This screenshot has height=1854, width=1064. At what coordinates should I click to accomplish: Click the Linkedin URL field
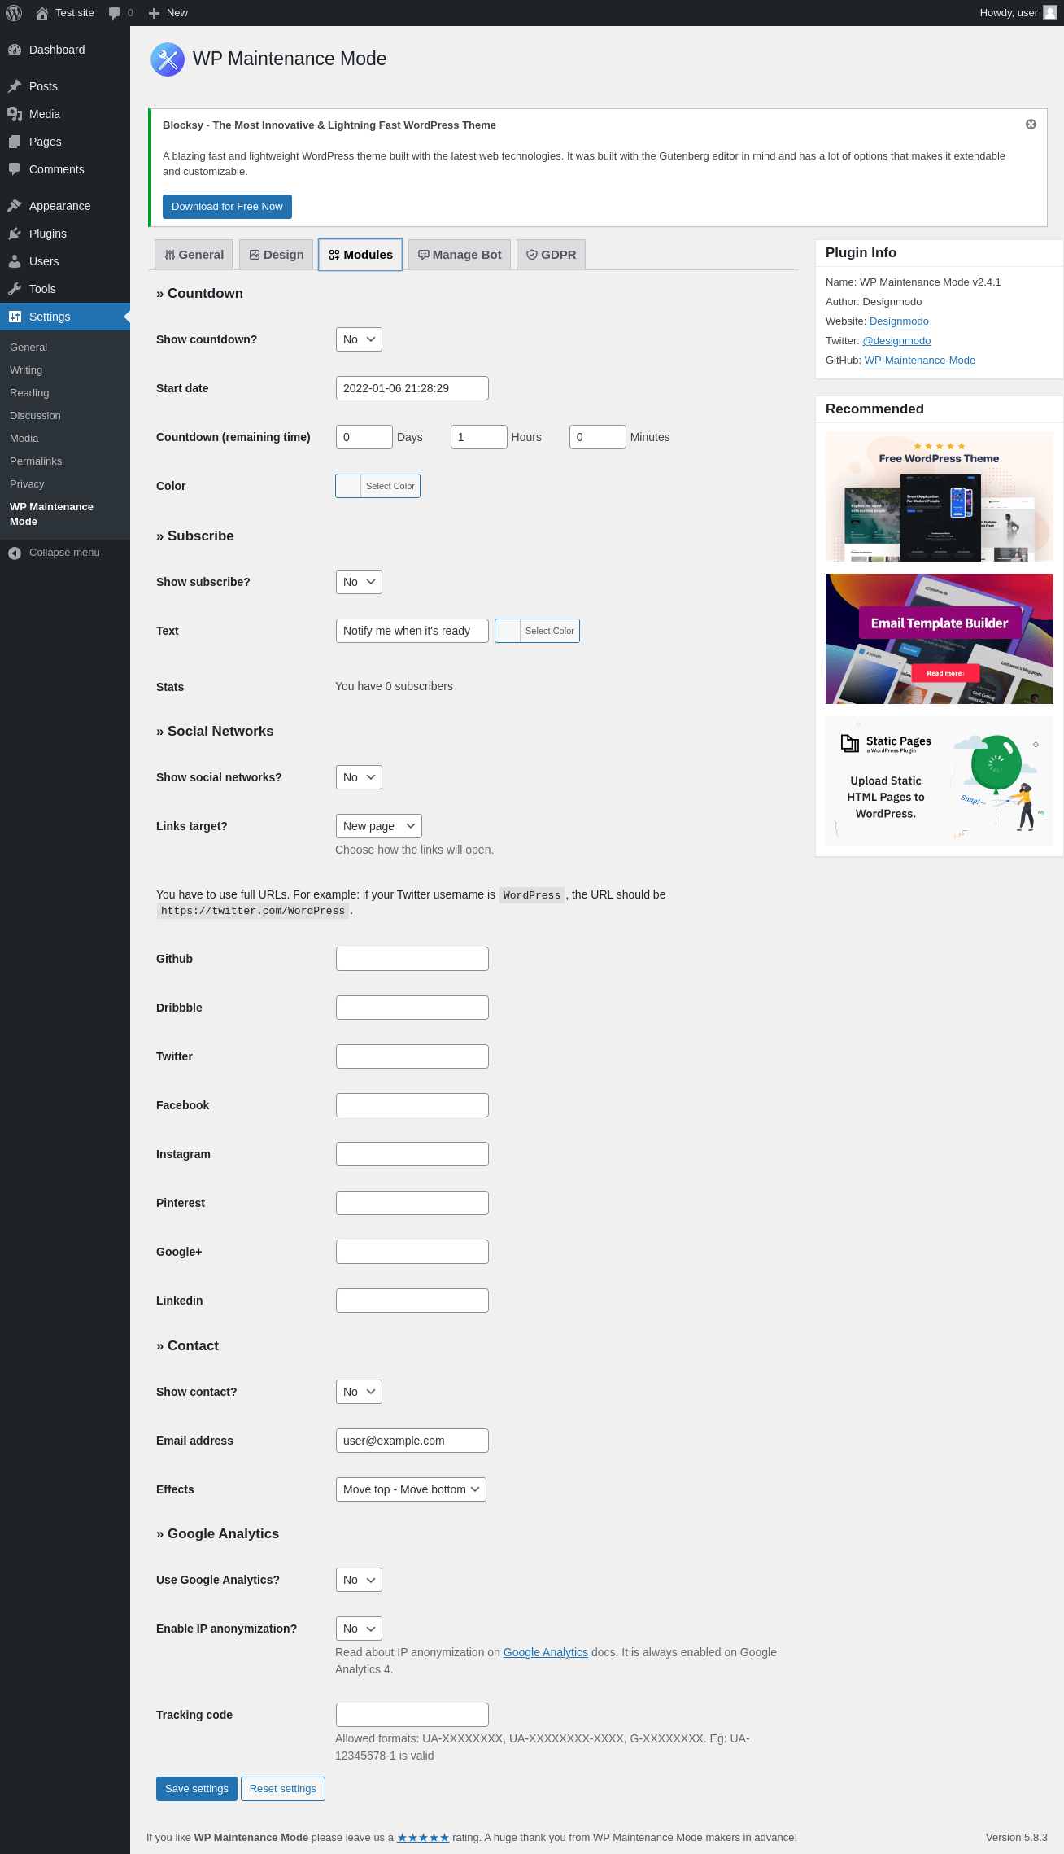(x=412, y=1301)
